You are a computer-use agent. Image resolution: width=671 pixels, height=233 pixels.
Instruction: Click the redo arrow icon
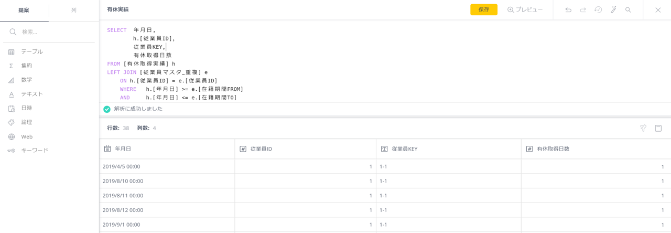(x=583, y=10)
